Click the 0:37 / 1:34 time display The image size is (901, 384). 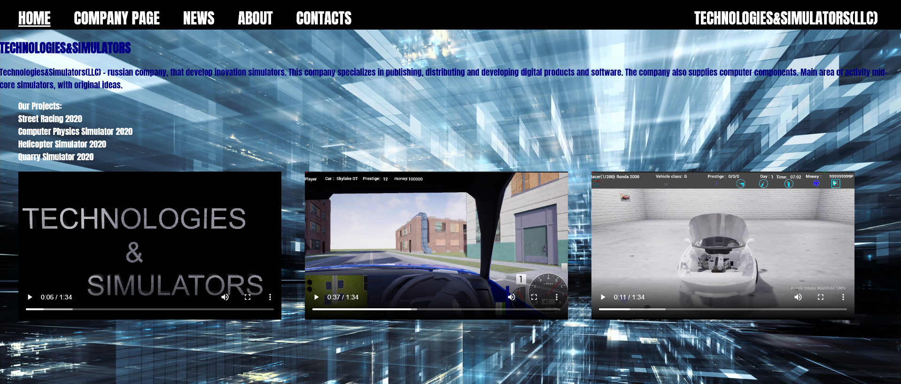(x=343, y=297)
